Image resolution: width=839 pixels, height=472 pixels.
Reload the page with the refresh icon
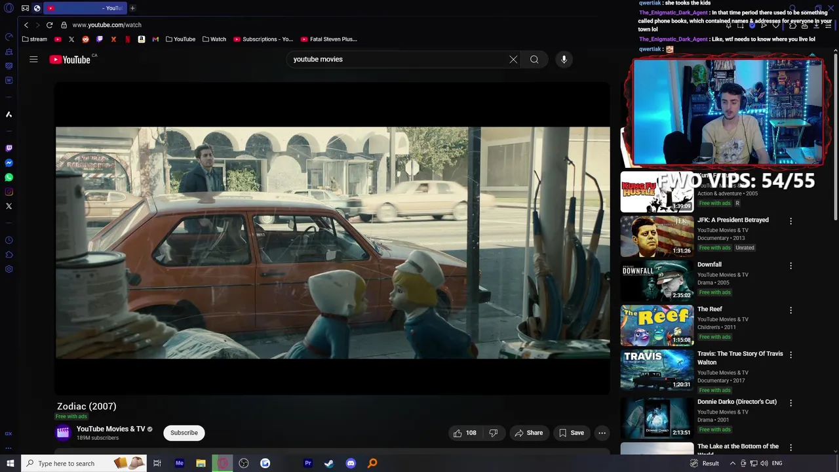[x=49, y=25]
